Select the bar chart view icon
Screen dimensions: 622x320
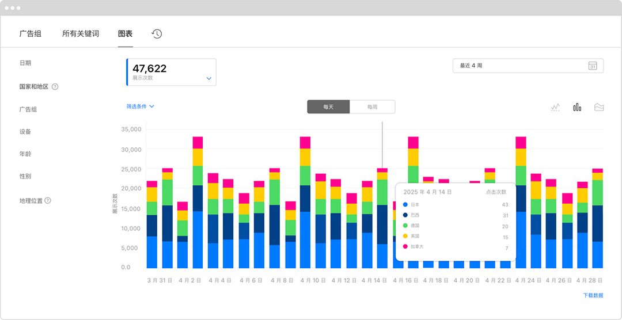(x=577, y=107)
